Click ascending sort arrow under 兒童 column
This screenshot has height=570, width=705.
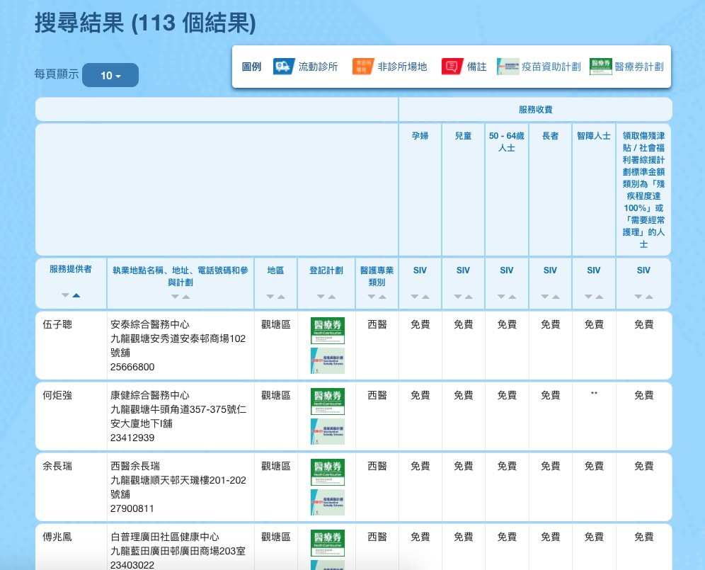pos(469,296)
